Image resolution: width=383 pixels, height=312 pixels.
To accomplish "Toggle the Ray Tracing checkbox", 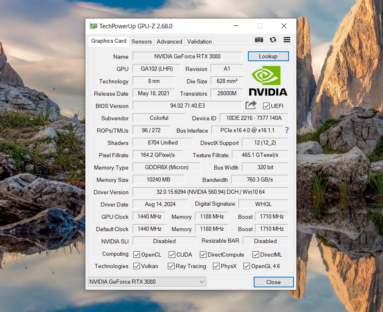I will point(171,266).
